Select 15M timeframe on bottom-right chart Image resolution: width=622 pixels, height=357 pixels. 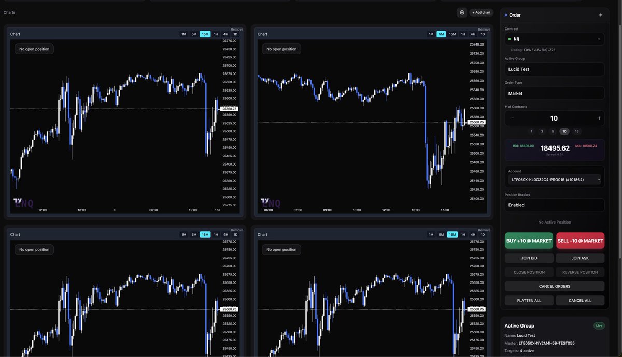coord(453,235)
